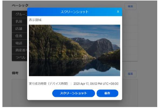Click the グループ row label
Viewport: 161px width, 110px height.
21,14
